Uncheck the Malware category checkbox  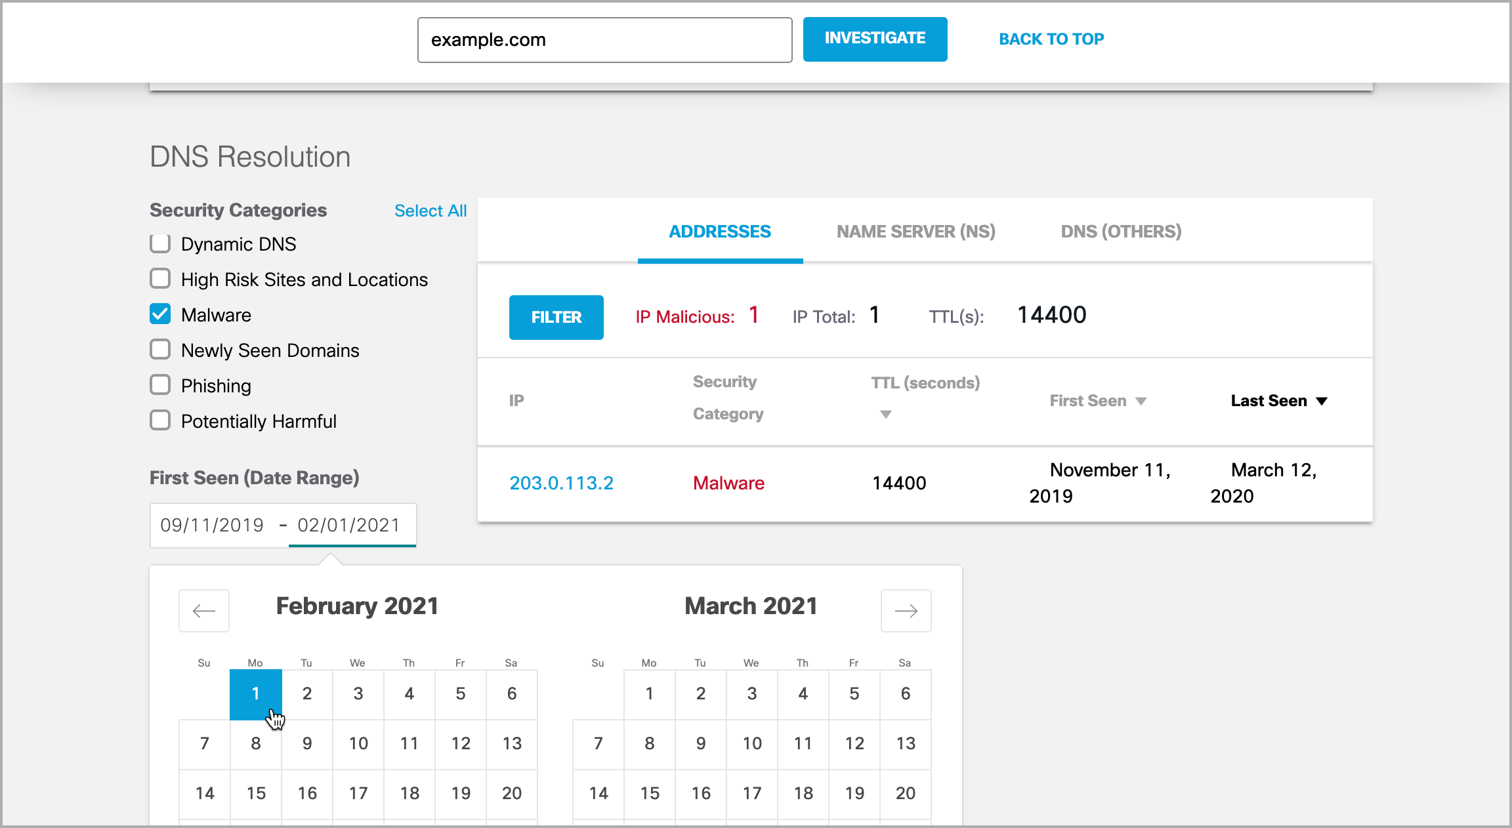coord(160,314)
